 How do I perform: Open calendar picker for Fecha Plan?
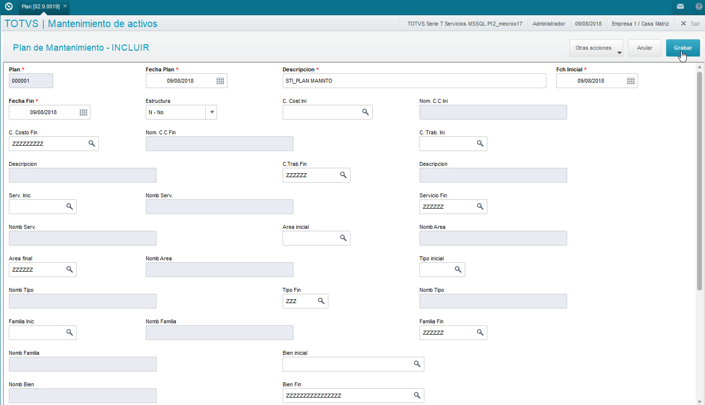pyautogui.click(x=220, y=81)
